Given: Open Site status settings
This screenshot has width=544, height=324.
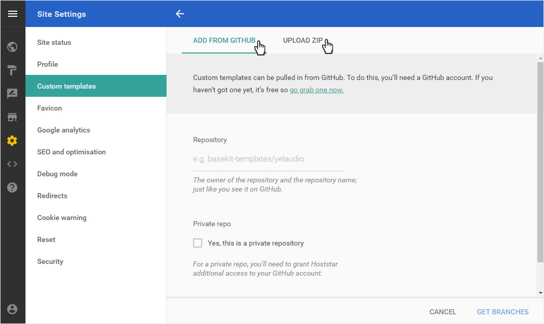Looking at the screenshot, I should coord(96,42).
